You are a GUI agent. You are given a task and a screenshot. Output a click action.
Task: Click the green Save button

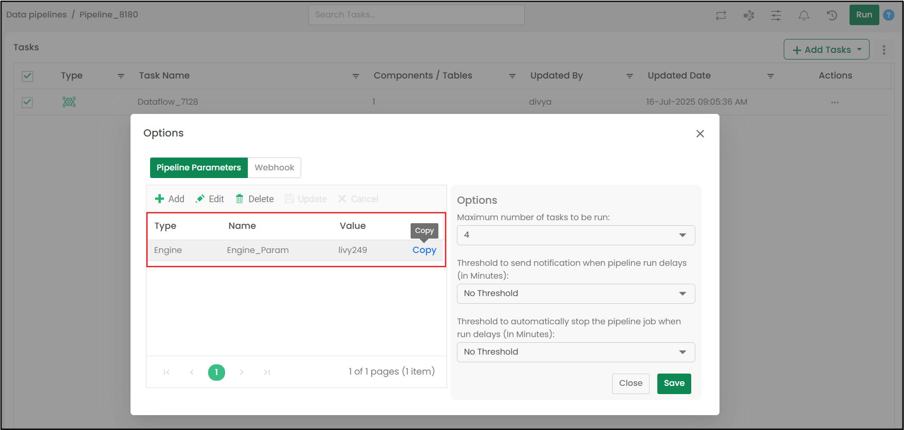tap(674, 383)
